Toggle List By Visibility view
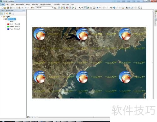This screenshot has height=122, width=157. tap(7, 14)
